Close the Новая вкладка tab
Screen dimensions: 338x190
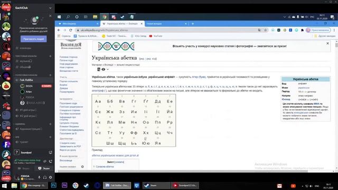coord(185,24)
